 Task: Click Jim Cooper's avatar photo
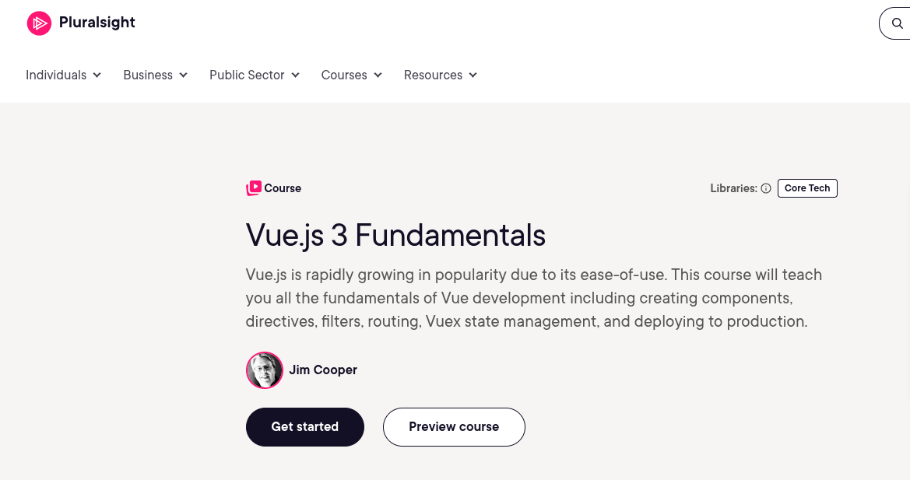(265, 370)
